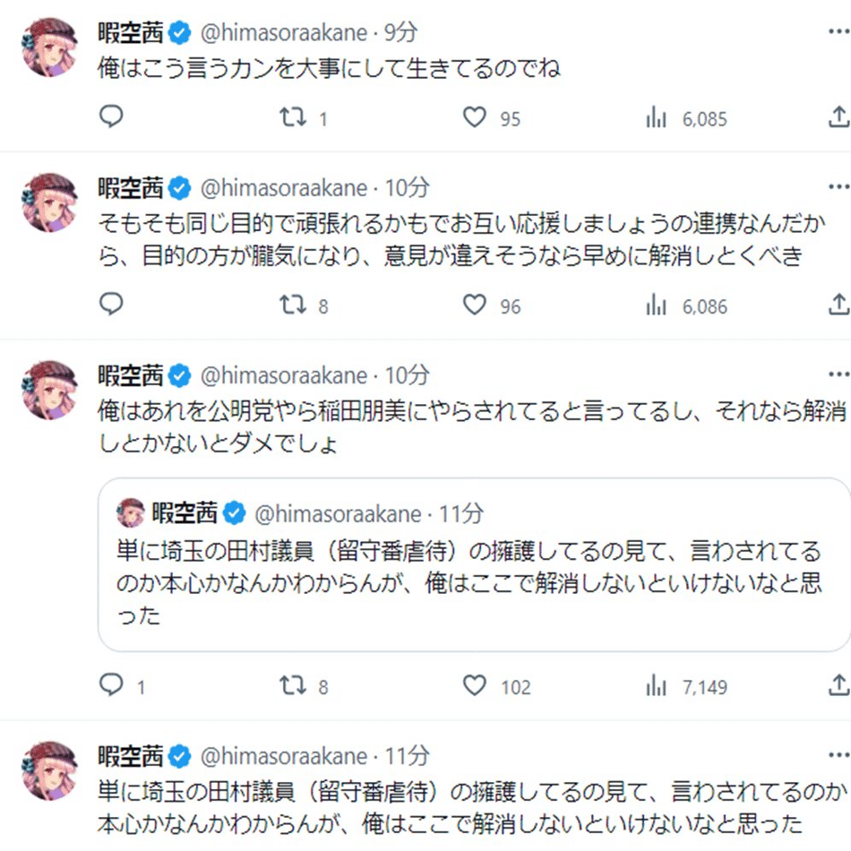Open analytics with 6,086 views
Image resolution: width=851 pixels, height=851 pixels.
point(657,305)
